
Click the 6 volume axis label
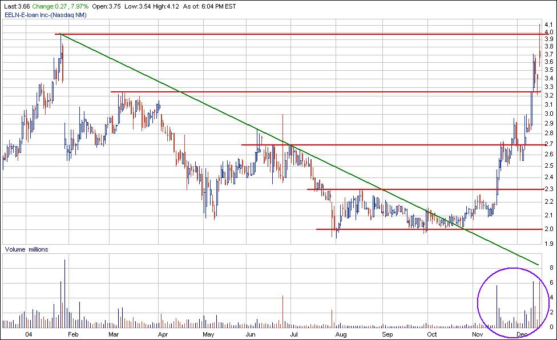pyautogui.click(x=551, y=282)
